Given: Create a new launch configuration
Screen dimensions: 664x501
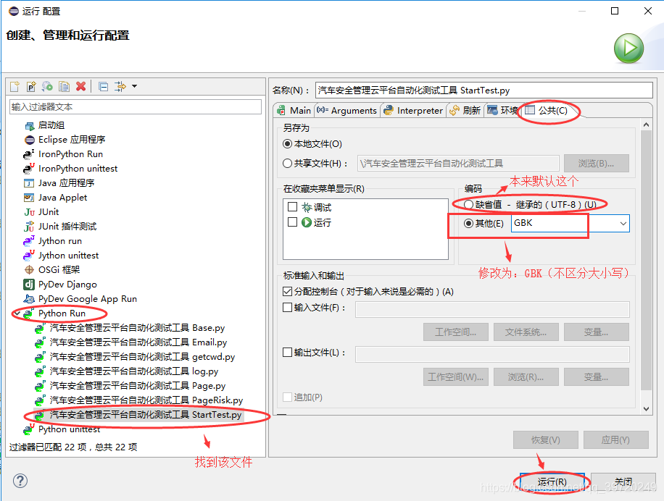Looking at the screenshot, I should click(x=14, y=86).
